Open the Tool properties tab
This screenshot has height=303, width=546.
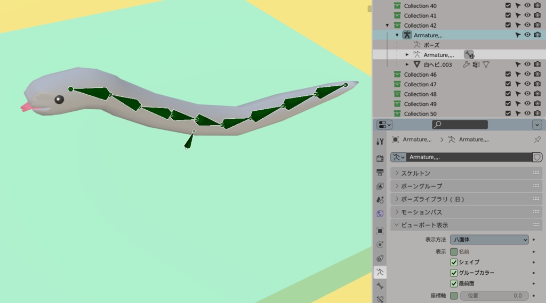pos(380,141)
